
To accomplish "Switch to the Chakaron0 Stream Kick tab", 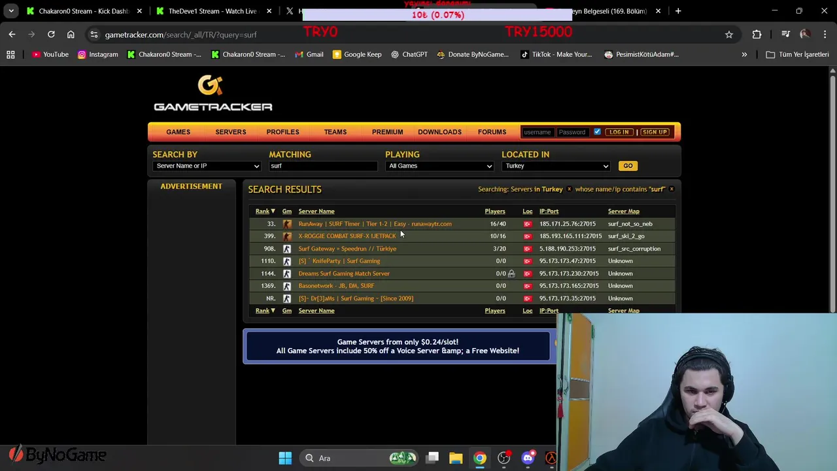I will [84, 11].
